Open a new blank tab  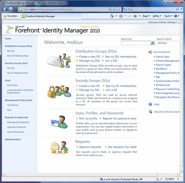tap(85, 16)
